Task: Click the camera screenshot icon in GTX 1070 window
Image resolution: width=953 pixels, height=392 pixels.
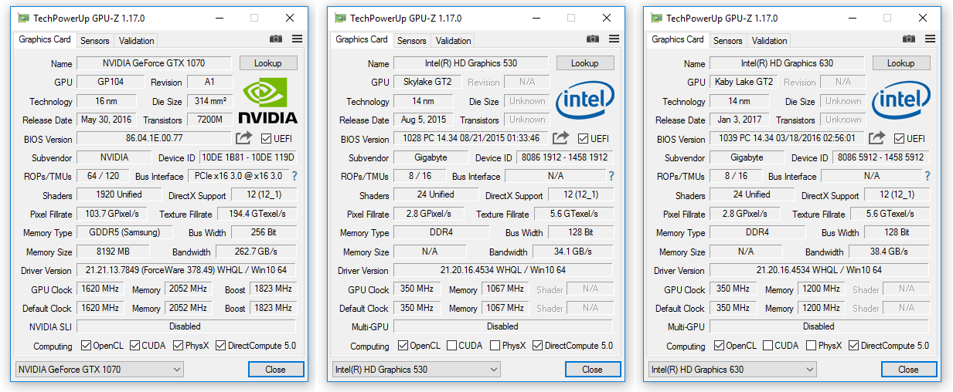Action: coord(276,39)
